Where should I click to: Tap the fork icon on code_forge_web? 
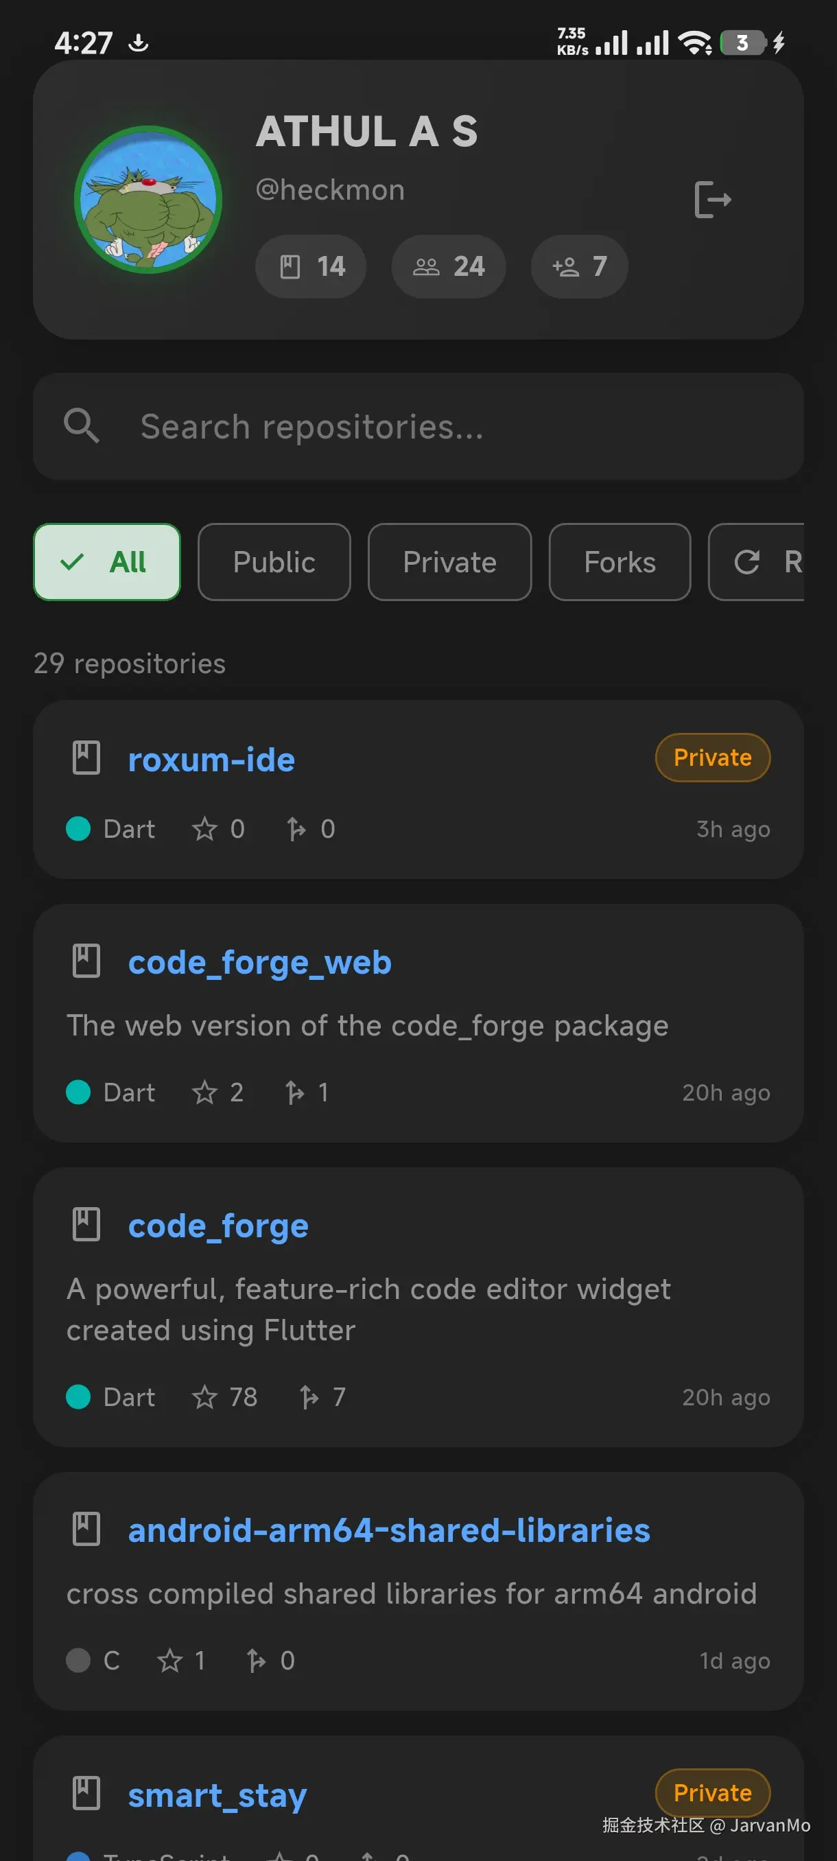tap(294, 1092)
